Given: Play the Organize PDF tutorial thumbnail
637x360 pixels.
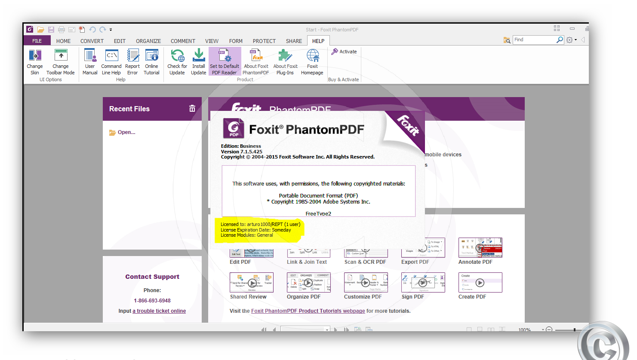Looking at the screenshot, I should [309, 283].
